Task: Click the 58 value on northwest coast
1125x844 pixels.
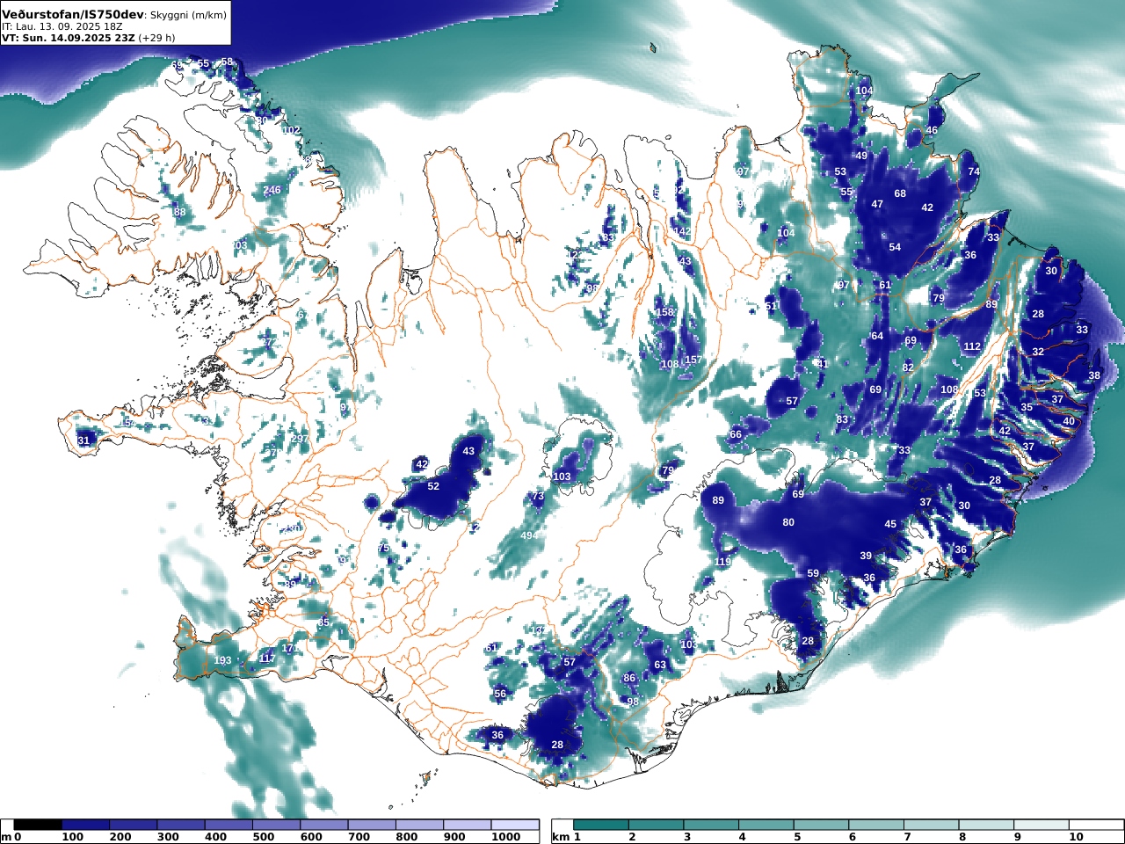Action: (227, 62)
